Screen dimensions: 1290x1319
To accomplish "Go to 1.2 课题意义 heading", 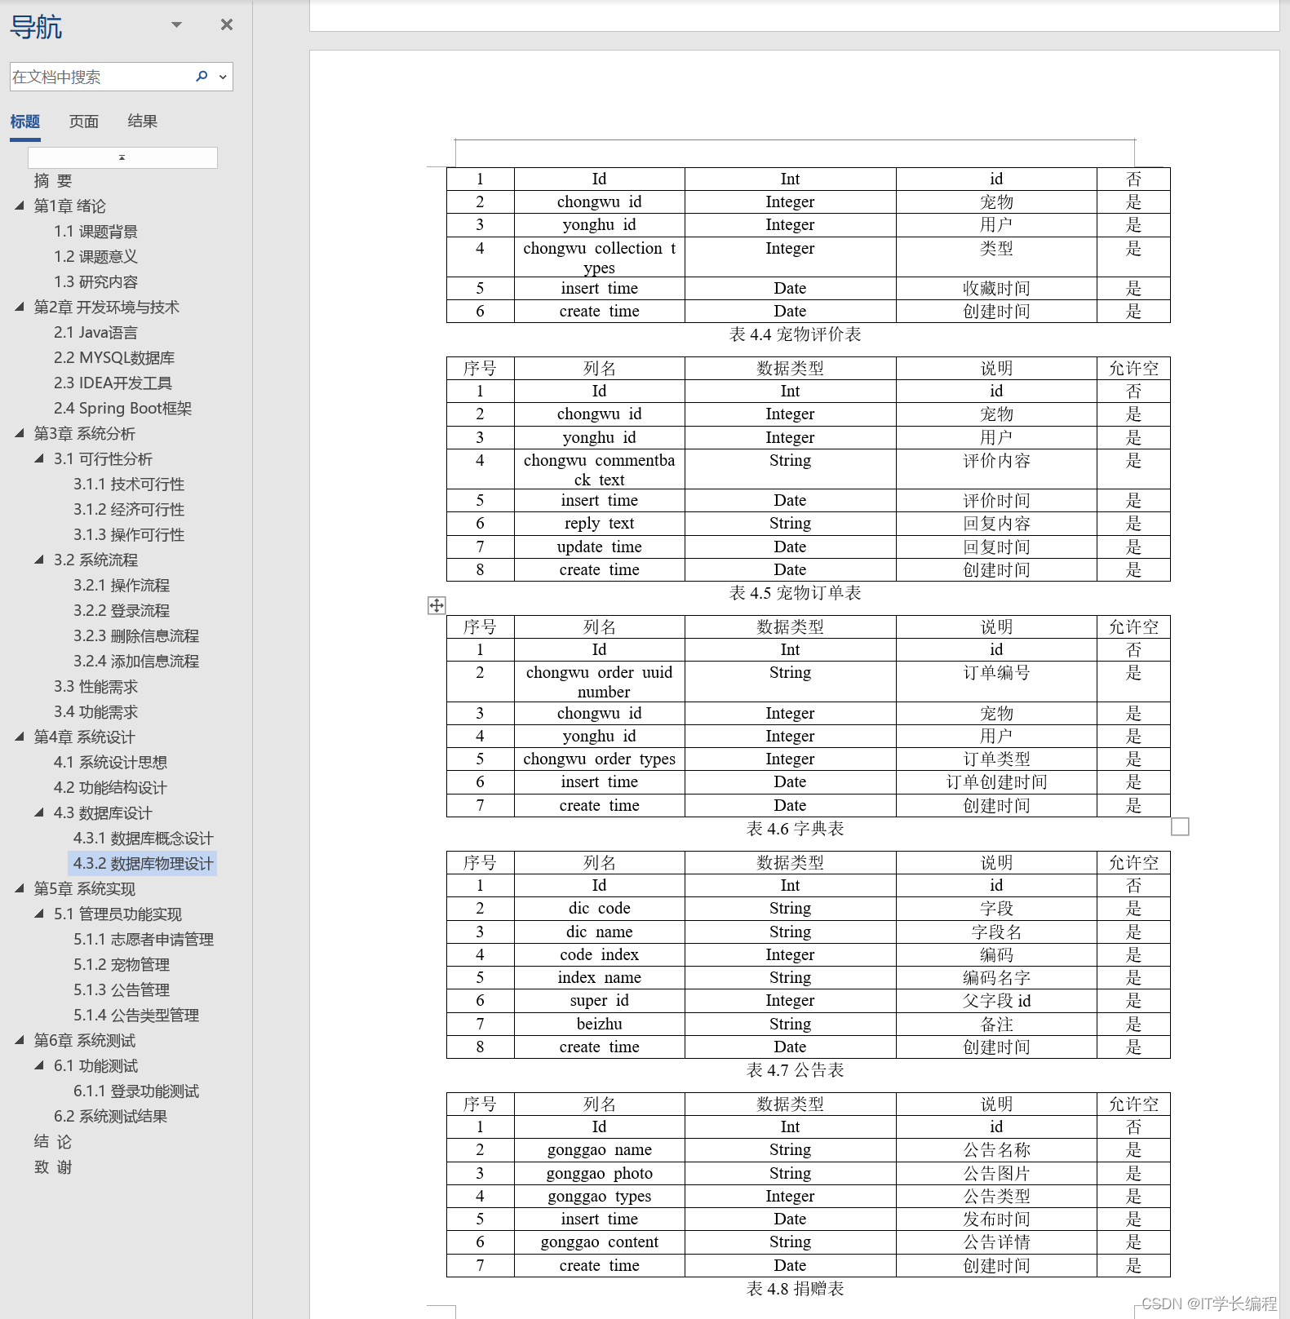I will tap(95, 257).
